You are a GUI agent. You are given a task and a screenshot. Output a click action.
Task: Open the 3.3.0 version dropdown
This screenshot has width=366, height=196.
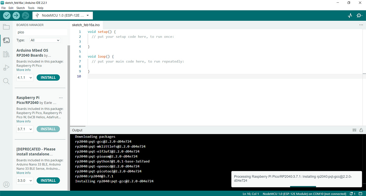pyautogui.click(x=25, y=181)
